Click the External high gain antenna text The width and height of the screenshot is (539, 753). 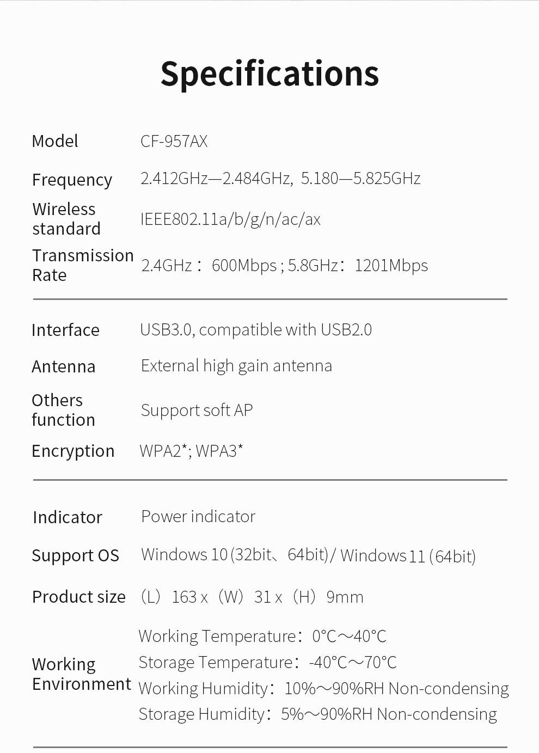(236, 366)
